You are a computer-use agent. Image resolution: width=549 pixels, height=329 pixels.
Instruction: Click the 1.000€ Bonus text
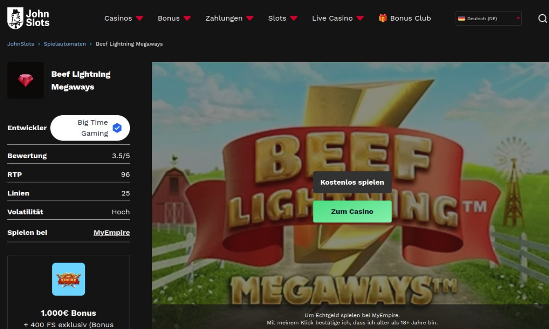(x=69, y=313)
